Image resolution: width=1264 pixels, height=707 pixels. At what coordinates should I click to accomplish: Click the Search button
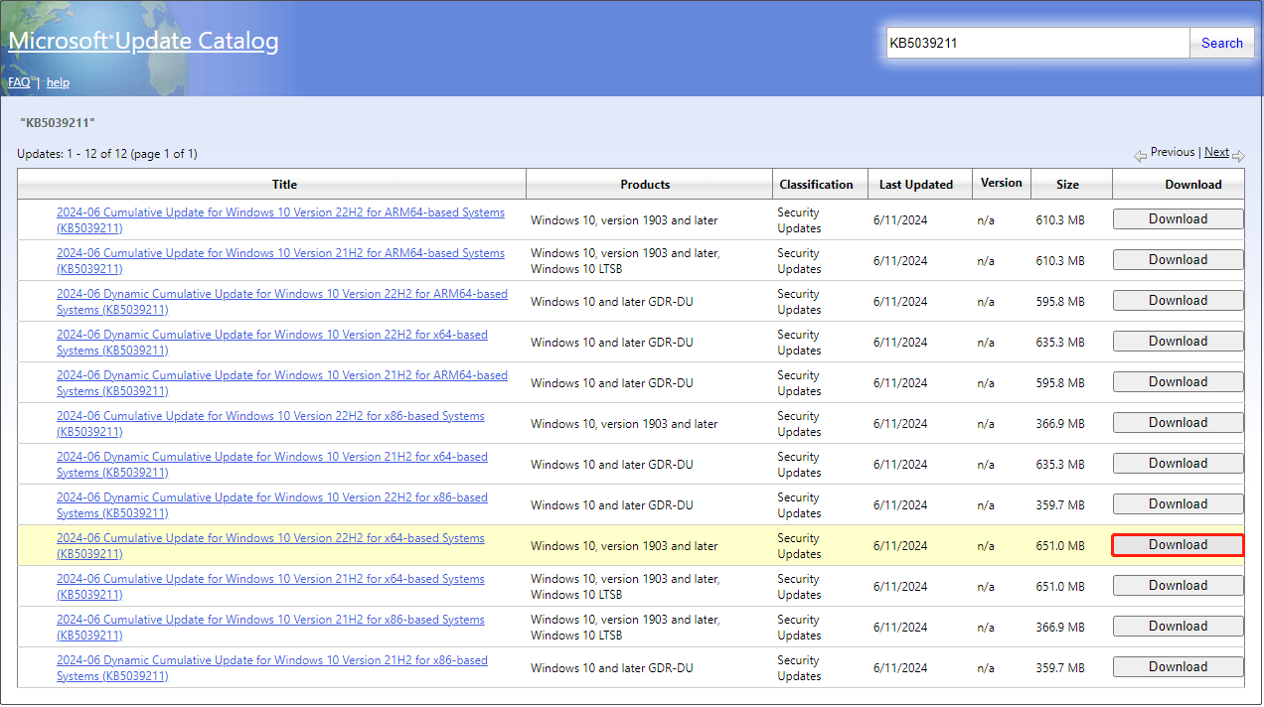(1221, 43)
